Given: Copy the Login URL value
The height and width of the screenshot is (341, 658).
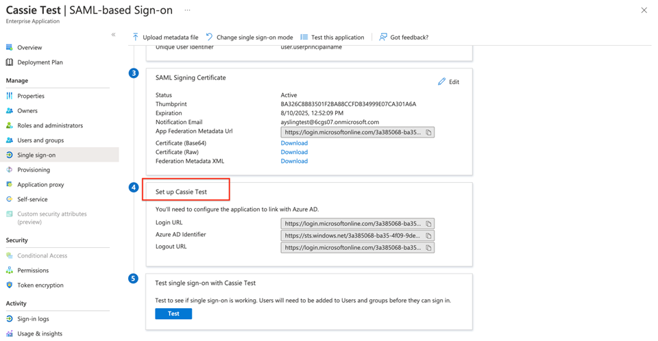Looking at the screenshot, I should (x=428, y=224).
